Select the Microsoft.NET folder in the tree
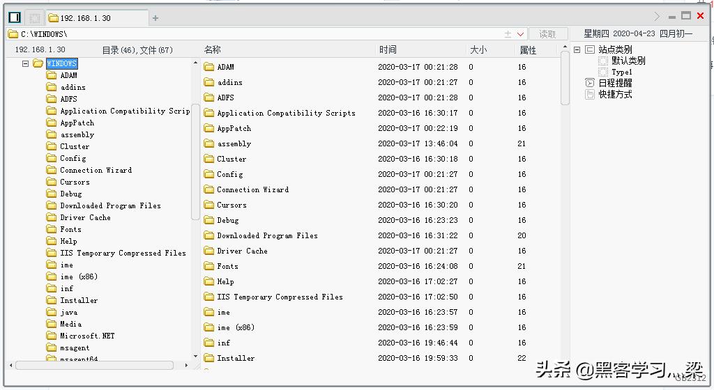The image size is (714, 390). [87, 336]
